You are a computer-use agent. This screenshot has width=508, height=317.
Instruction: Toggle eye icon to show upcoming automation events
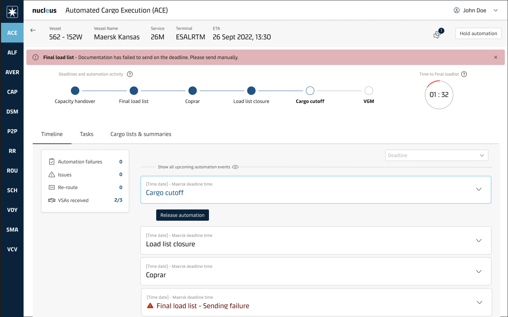pyautogui.click(x=235, y=167)
